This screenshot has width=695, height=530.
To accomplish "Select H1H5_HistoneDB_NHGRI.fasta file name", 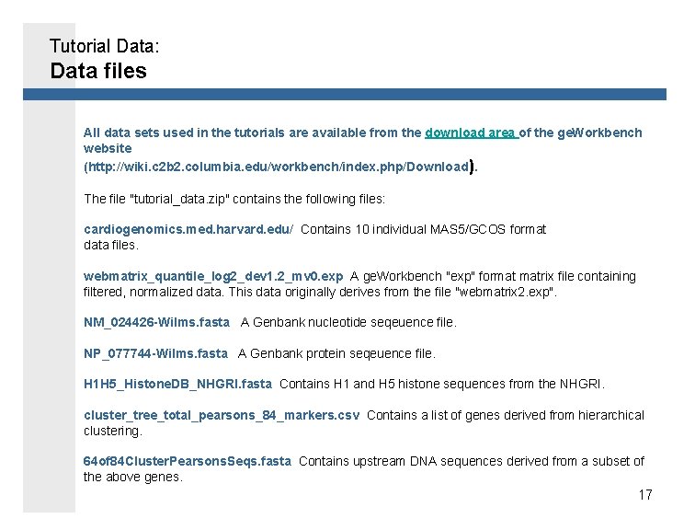I will 177,384.
